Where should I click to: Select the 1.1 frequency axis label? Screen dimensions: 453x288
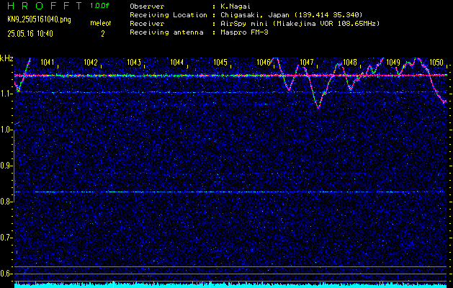coord(5,94)
